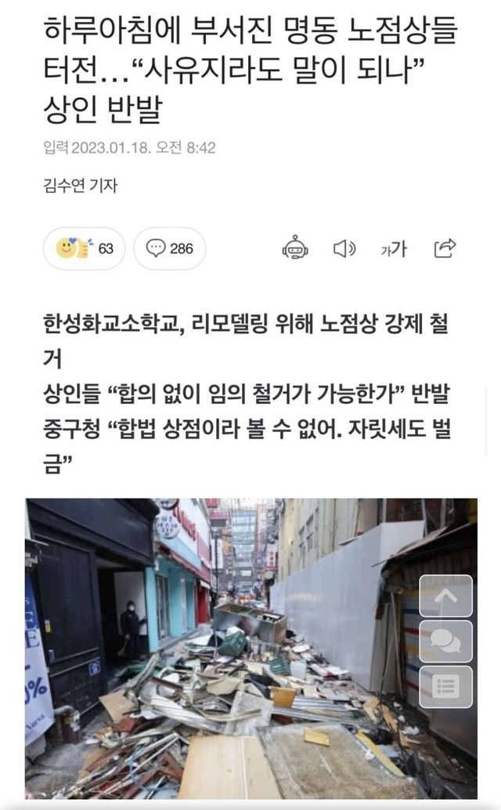Click the headline about 명동 노점상들
This screenshot has width=501, height=810.
point(250,71)
